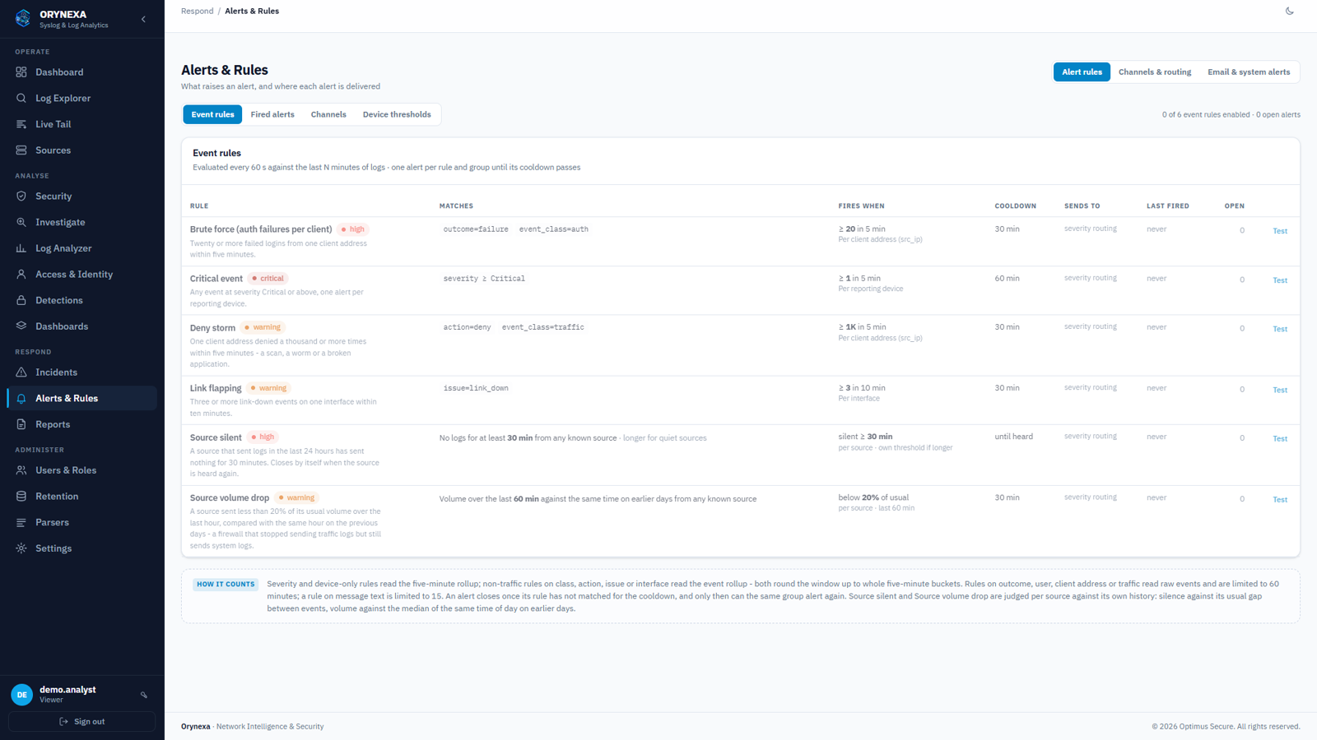Open Channels & routing section

1155,72
